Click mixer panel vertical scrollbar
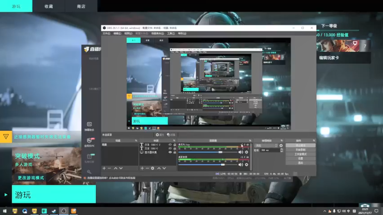Screen dimensions: 383x215 [251, 157]
